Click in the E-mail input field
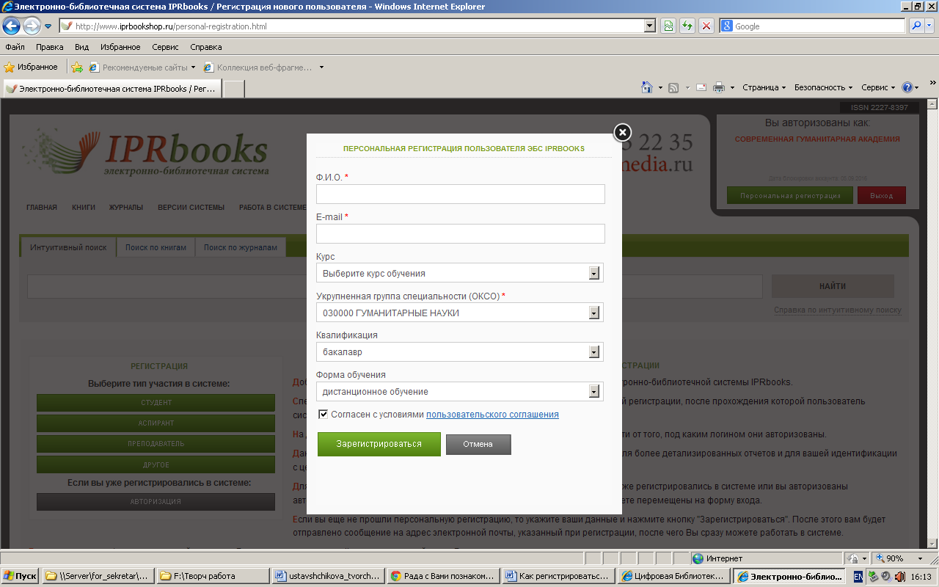This screenshot has height=587, width=939. (461, 233)
